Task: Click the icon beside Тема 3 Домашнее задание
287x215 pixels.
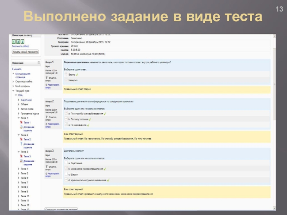Action: point(22,161)
